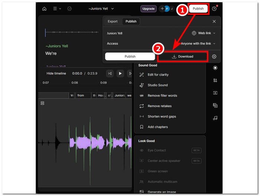Open the help question mark icon
Viewport: 260px width, 196px height.
coord(214,9)
